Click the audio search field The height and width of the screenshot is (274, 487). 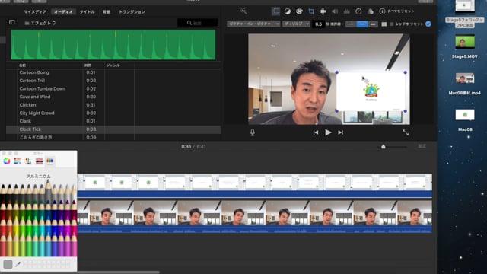coord(198,23)
